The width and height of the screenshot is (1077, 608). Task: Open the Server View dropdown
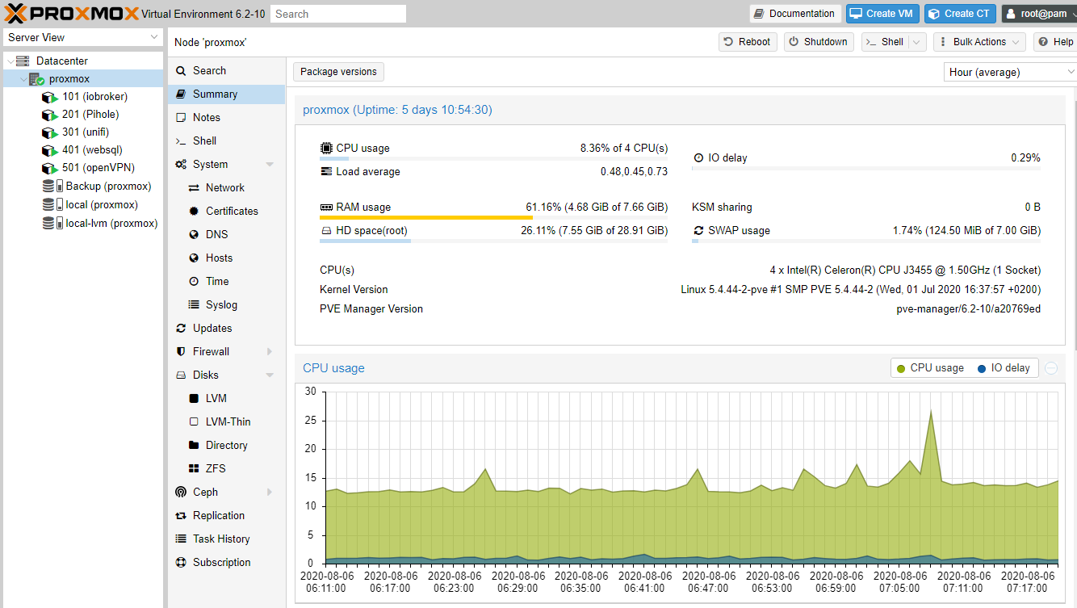[x=82, y=37]
